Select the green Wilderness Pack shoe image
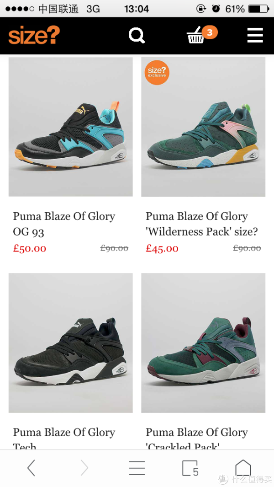The height and width of the screenshot is (487, 274). point(203,127)
